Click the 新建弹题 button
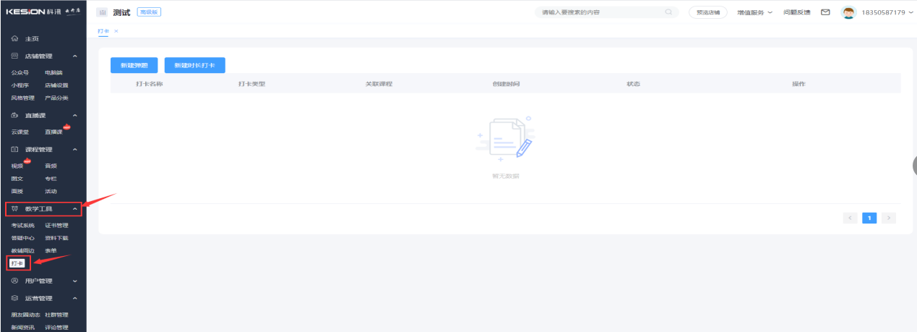This screenshot has height=332, width=917. pos(134,65)
